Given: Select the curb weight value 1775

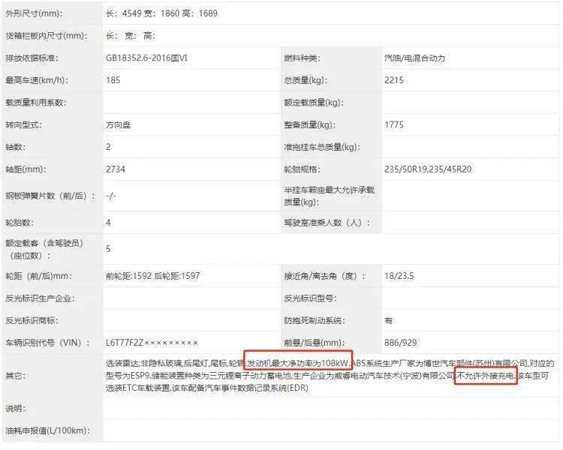Looking at the screenshot, I should (394, 125).
